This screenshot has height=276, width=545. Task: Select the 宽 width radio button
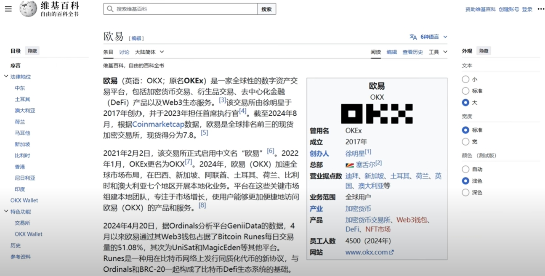pos(465,142)
